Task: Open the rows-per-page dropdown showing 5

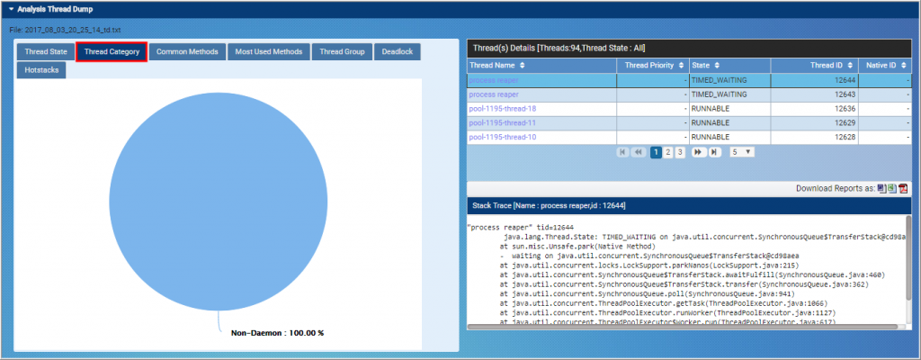Action: click(742, 152)
